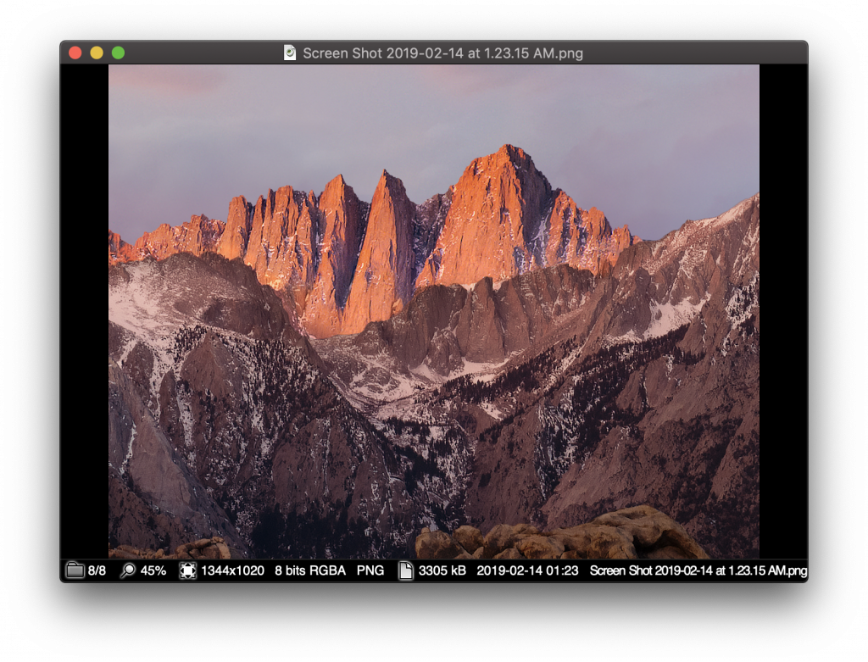Click the '45%' zoom level value

(153, 570)
